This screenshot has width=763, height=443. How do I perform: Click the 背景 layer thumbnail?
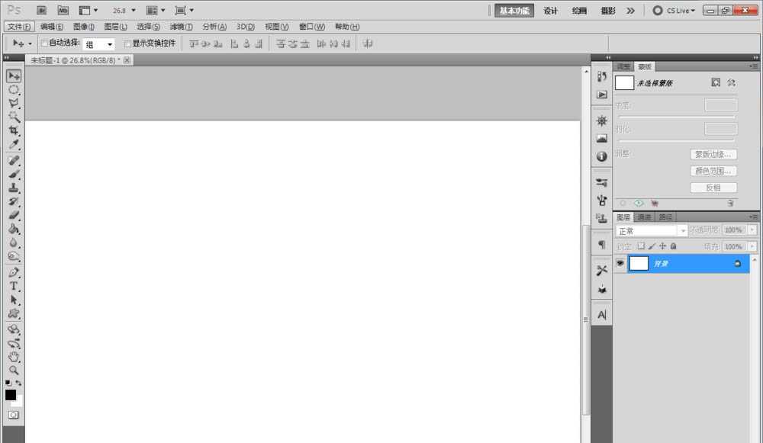(x=639, y=263)
